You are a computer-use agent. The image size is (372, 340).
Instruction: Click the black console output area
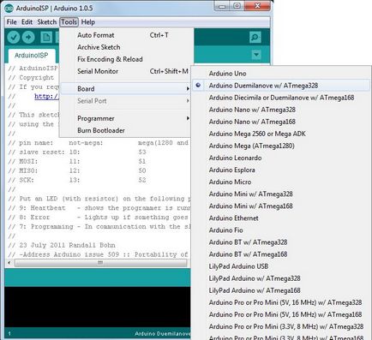click(x=97, y=307)
